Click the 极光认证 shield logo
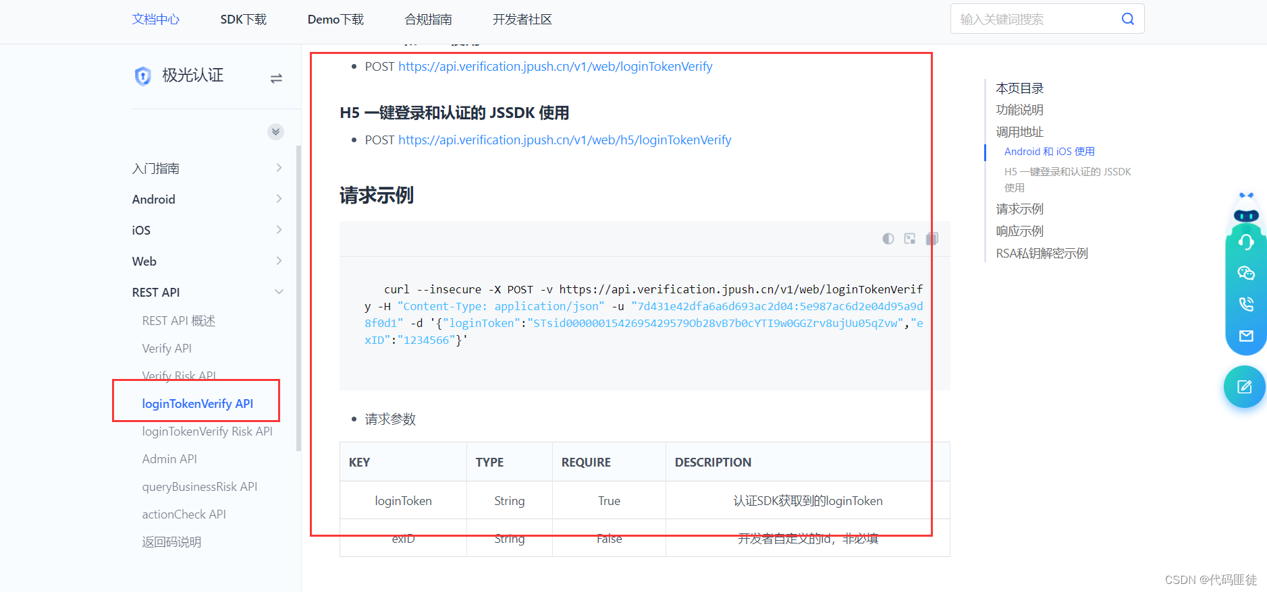 point(142,76)
